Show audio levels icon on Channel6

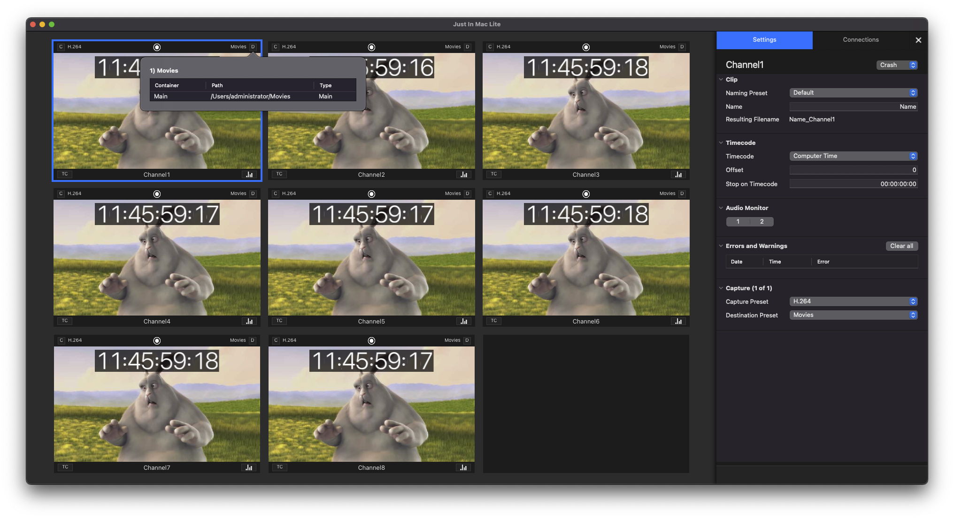[x=678, y=321]
